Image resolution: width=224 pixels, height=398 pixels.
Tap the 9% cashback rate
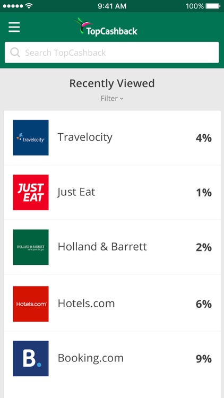point(204,359)
